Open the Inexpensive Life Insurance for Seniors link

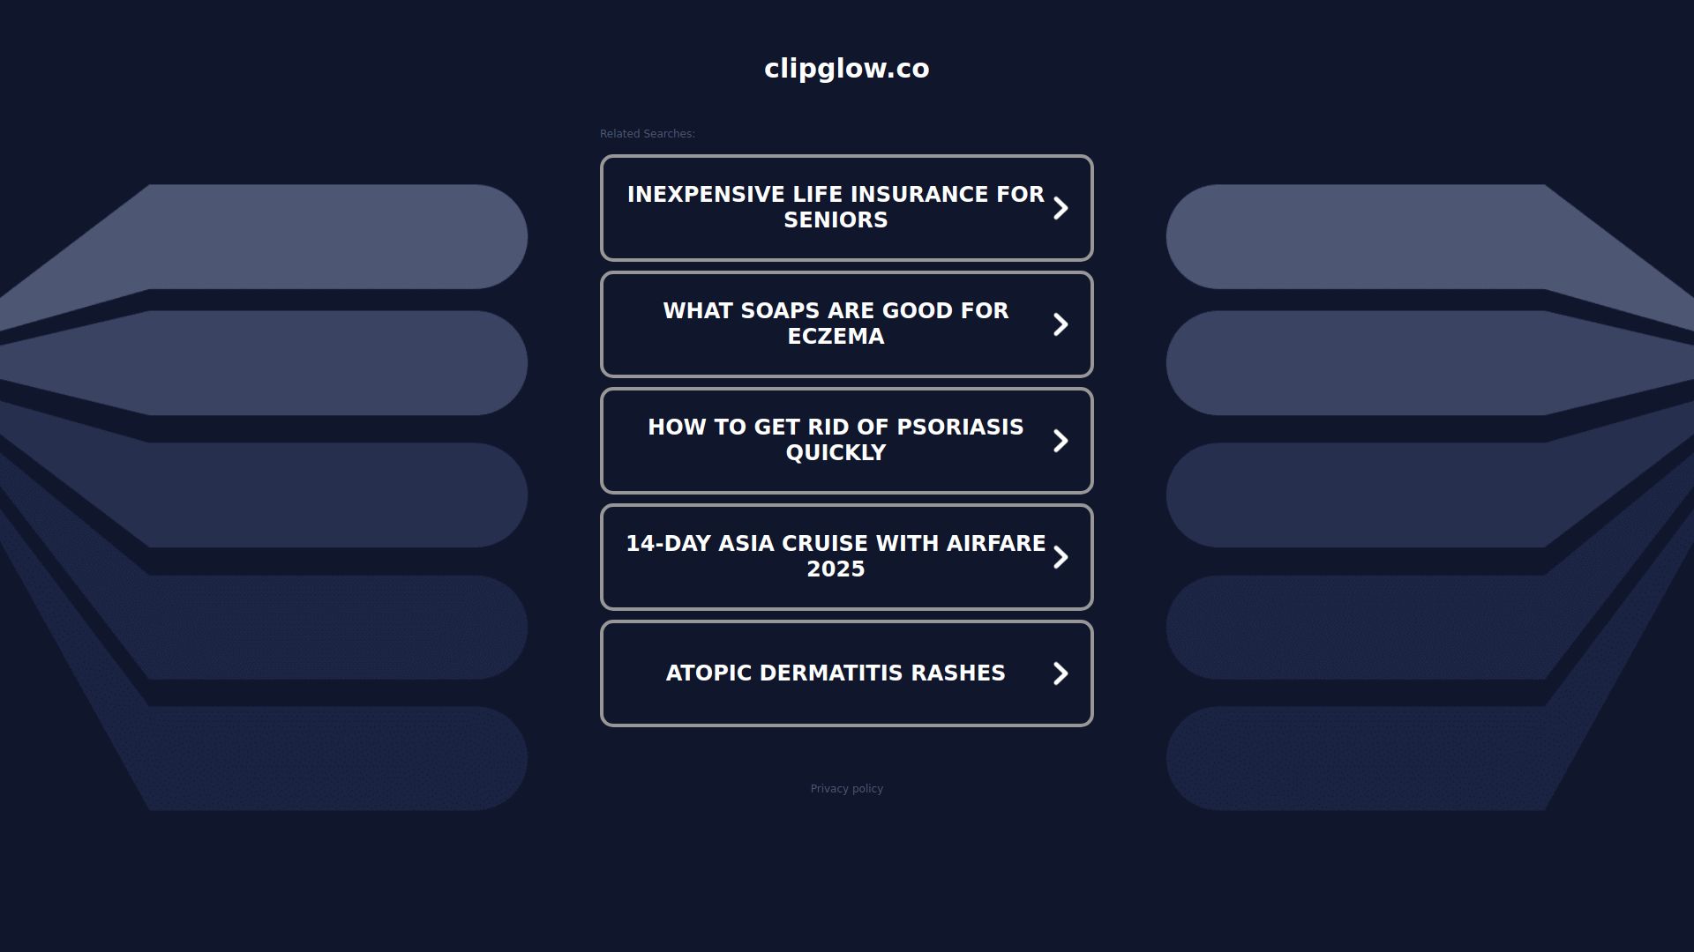click(x=835, y=207)
